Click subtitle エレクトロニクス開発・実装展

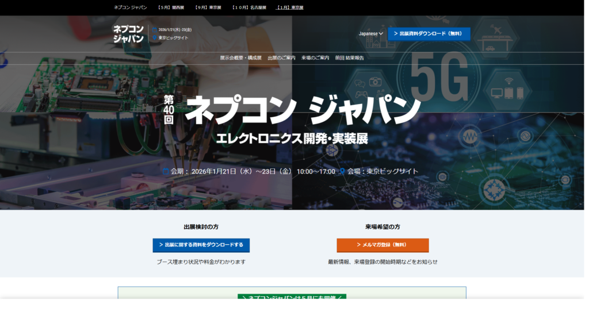(292, 138)
